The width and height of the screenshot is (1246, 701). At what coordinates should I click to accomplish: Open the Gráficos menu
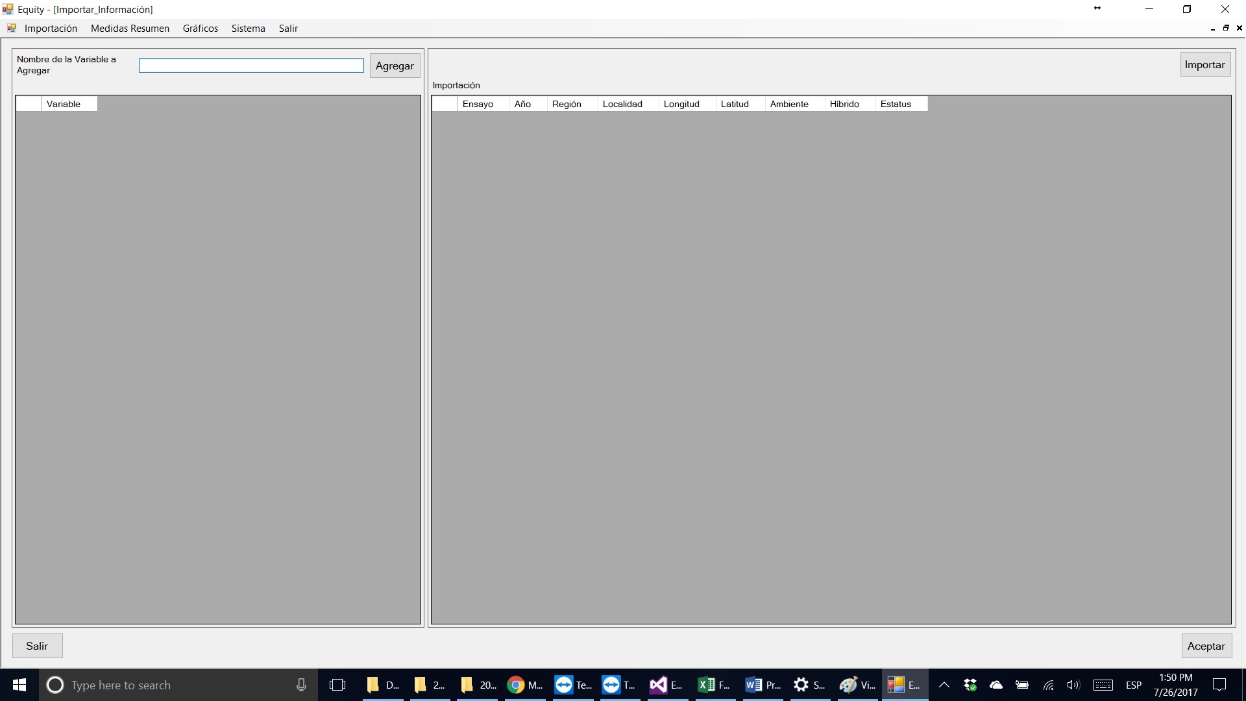(x=201, y=29)
